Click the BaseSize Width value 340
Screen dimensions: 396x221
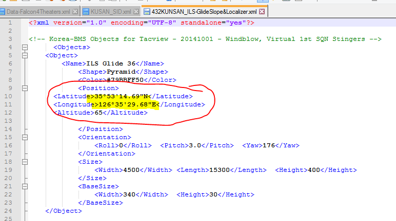tap(129, 194)
